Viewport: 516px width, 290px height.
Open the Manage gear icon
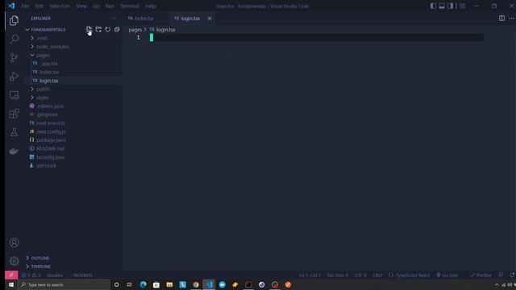tap(14, 261)
